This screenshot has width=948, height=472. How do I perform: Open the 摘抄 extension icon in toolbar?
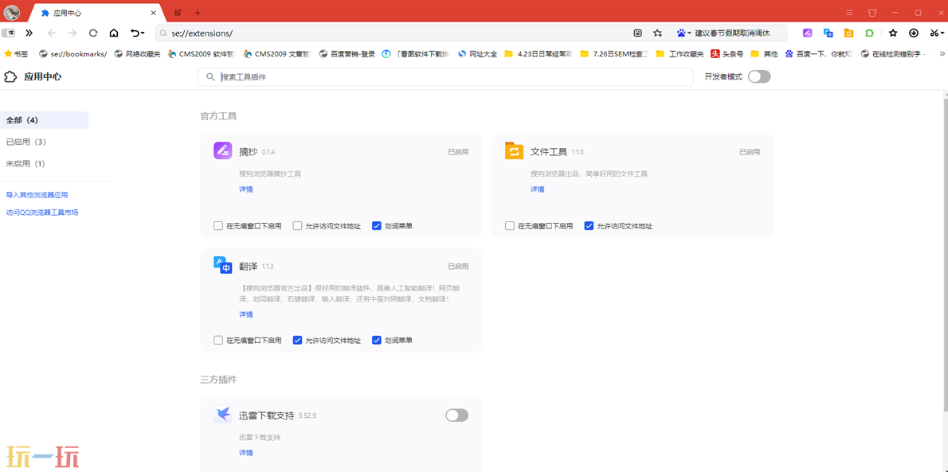[807, 33]
